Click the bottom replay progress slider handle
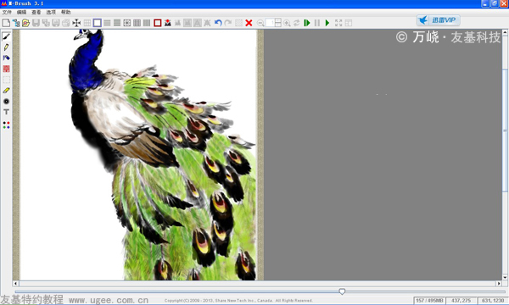Screen dimensions: 509x305 click(x=342, y=291)
